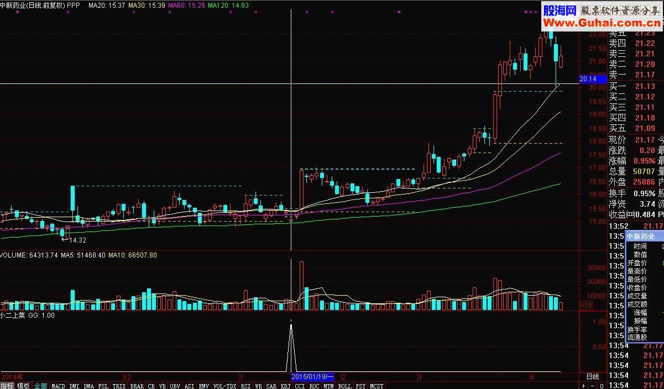Click the chart title 中新药业(日线.前复权)
664x389 pixels.
tap(33, 5)
